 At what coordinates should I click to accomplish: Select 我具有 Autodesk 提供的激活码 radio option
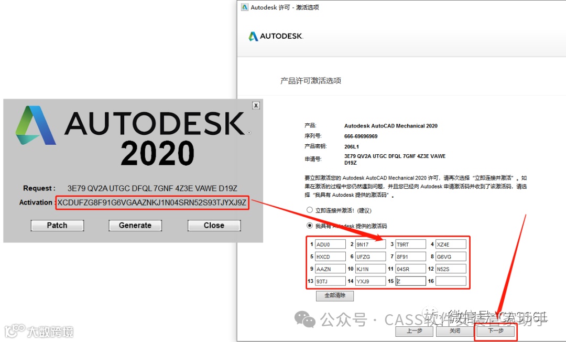[x=309, y=226]
